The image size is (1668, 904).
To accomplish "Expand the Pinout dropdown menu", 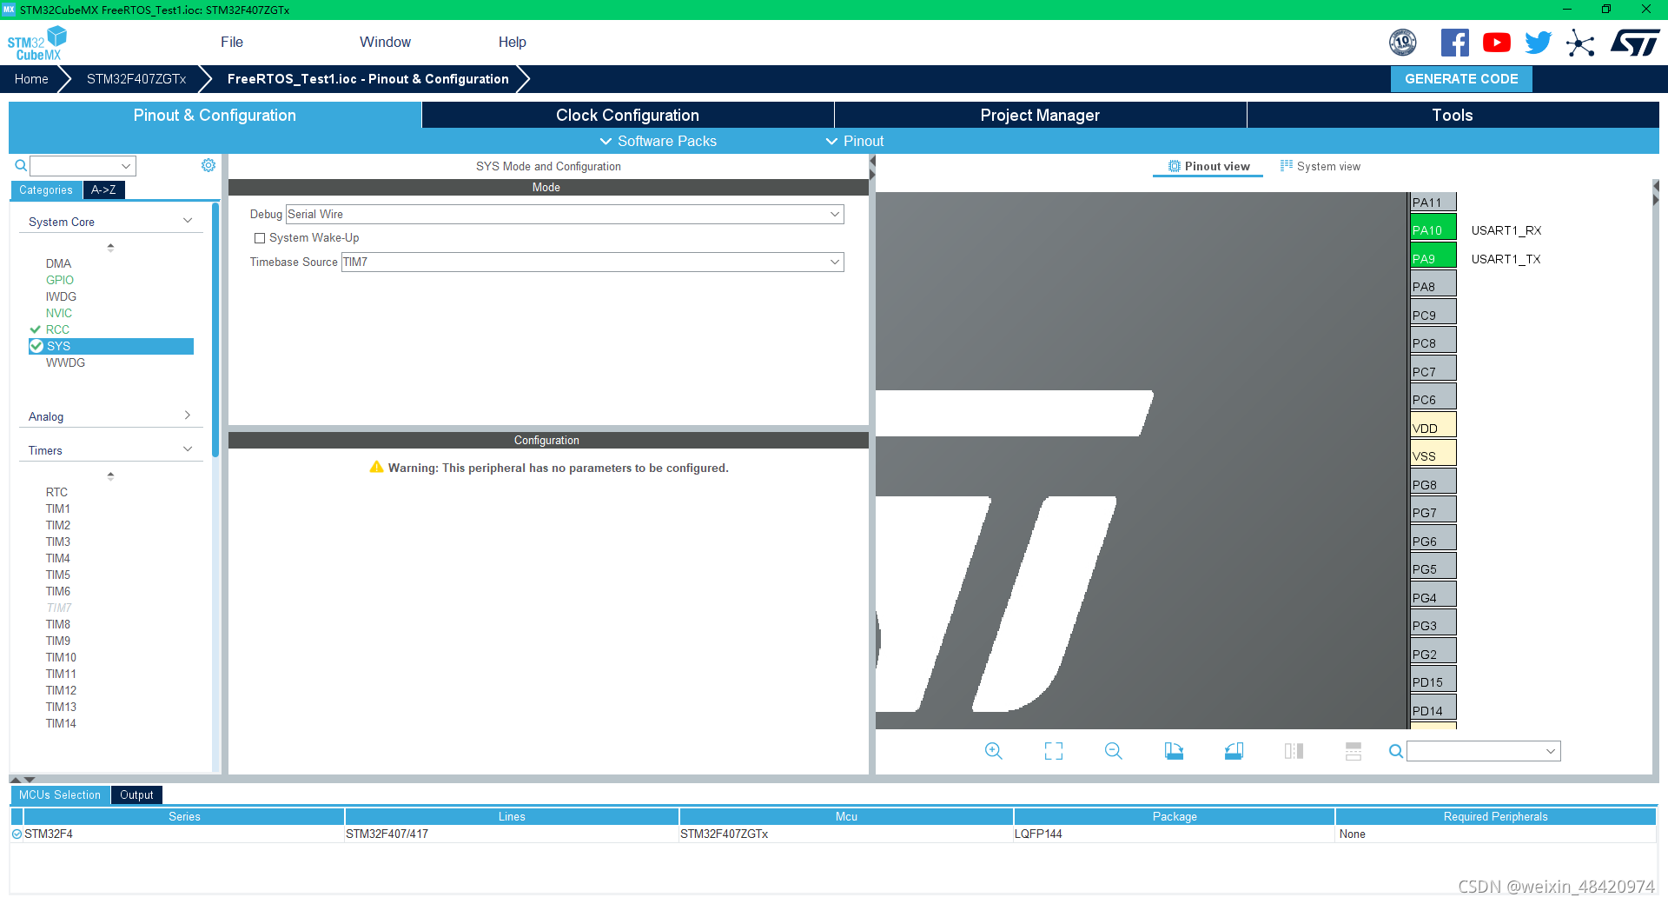I will [x=854, y=141].
